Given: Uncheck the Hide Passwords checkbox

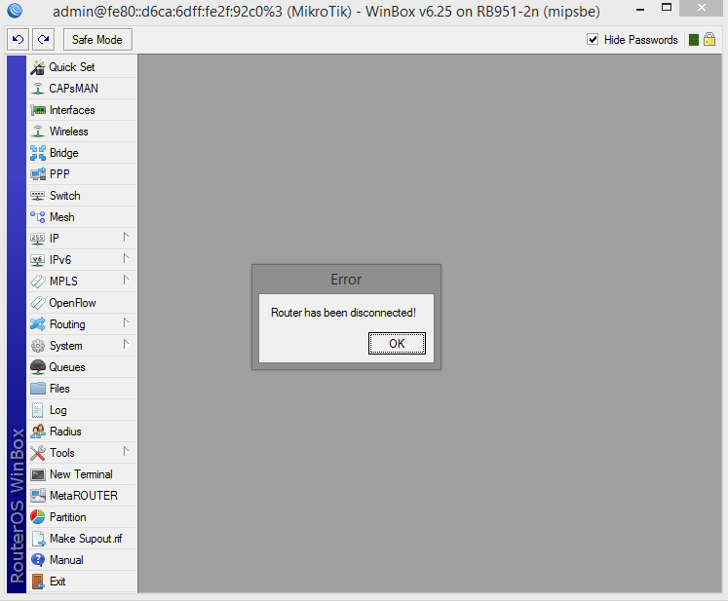Looking at the screenshot, I should coord(593,39).
